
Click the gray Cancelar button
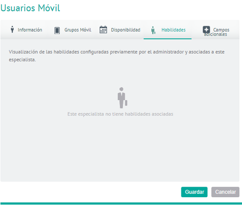pos(226,192)
